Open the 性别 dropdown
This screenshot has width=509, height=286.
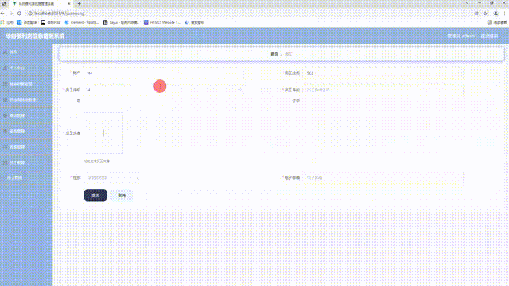coord(113,178)
